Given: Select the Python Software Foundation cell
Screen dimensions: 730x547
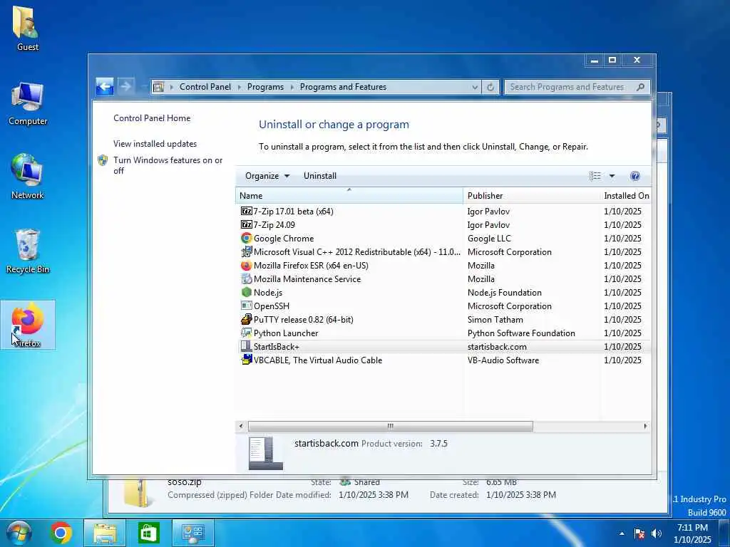Looking at the screenshot, I should (521, 333).
